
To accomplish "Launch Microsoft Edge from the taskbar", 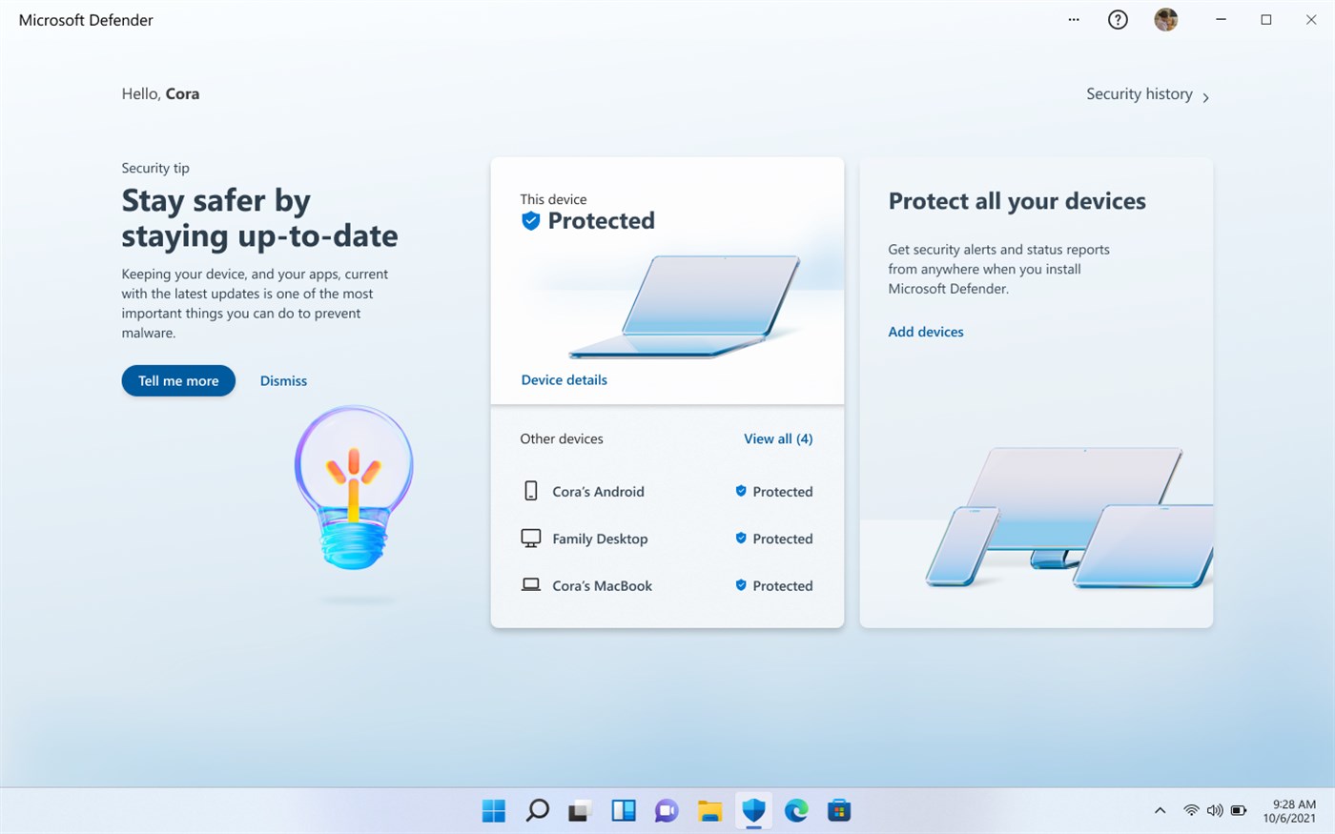I will [x=795, y=809].
